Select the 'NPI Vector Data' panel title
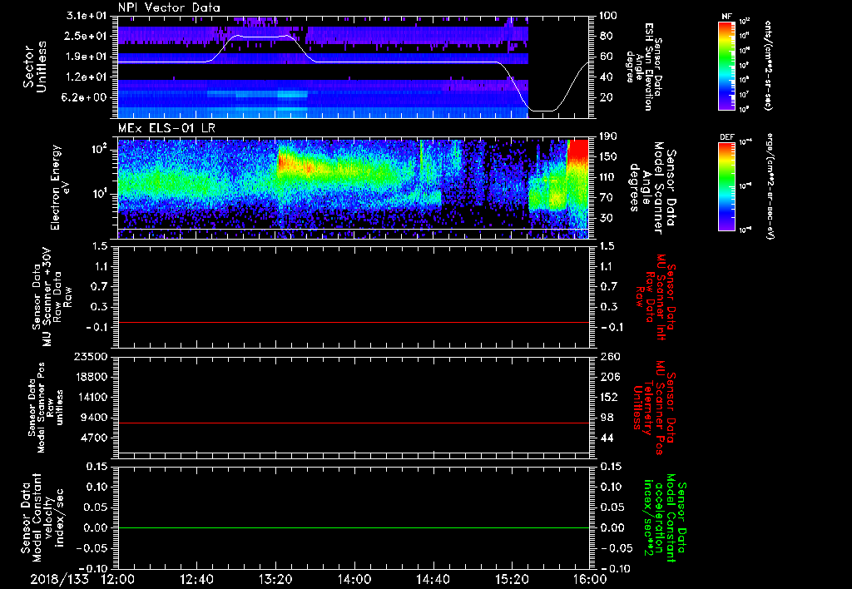The height and width of the screenshot is (589, 852). pyautogui.click(x=169, y=7)
